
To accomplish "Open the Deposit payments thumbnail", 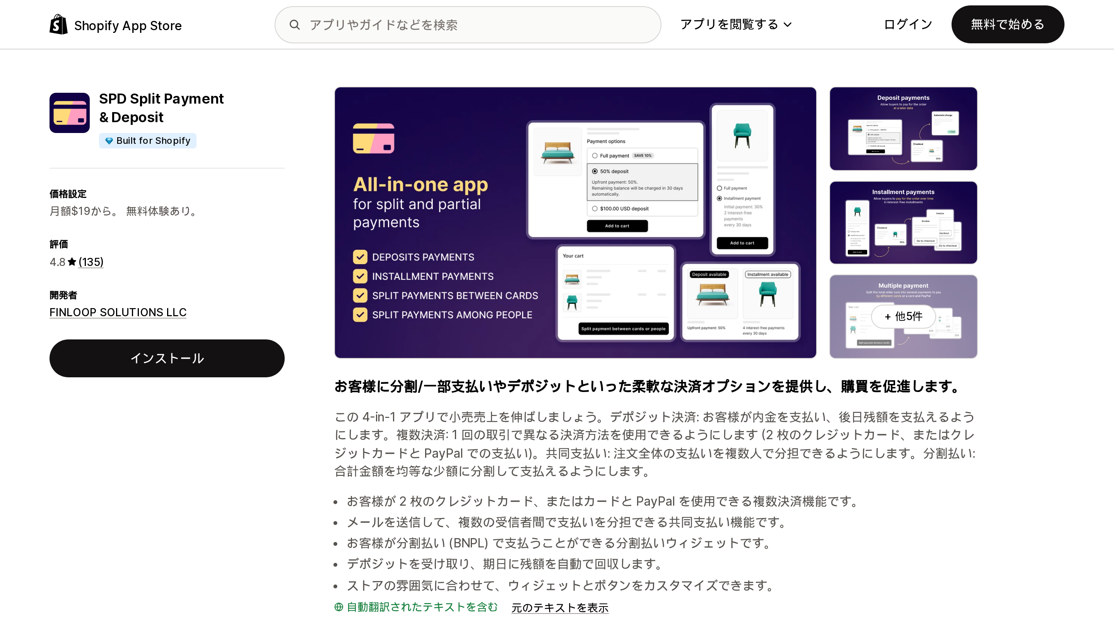I will [x=903, y=128].
